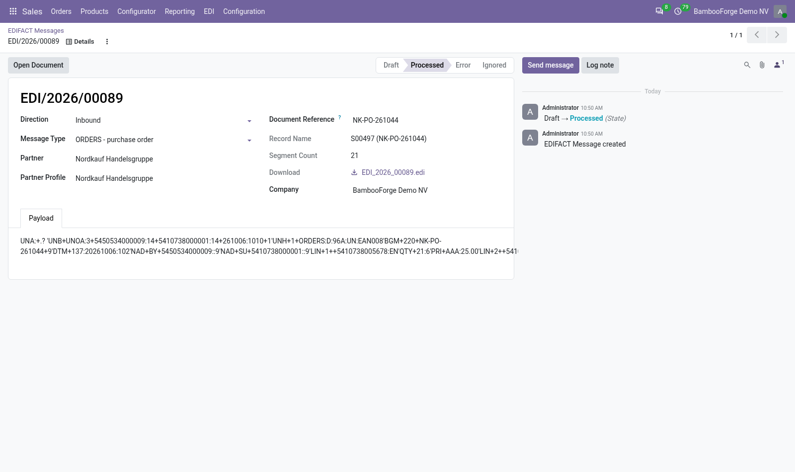Screen dimensions: 795x472
Task: Show followers via person icon
Action: pyautogui.click(x=779, y=65)
